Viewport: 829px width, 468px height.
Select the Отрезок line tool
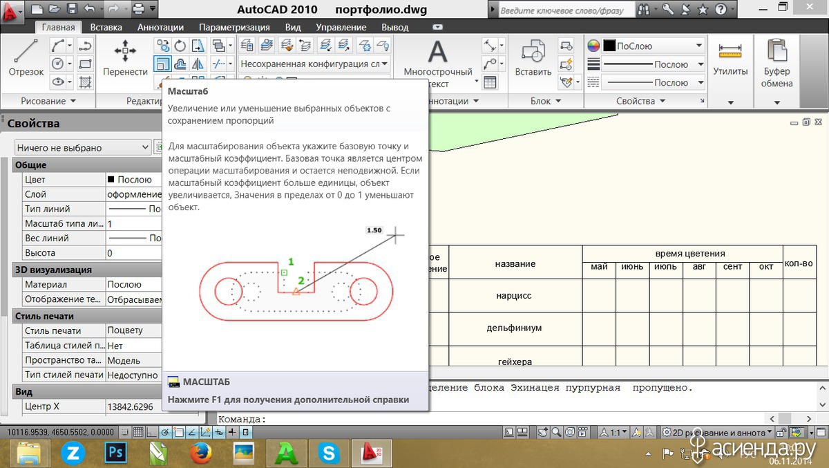pos(26,57)
